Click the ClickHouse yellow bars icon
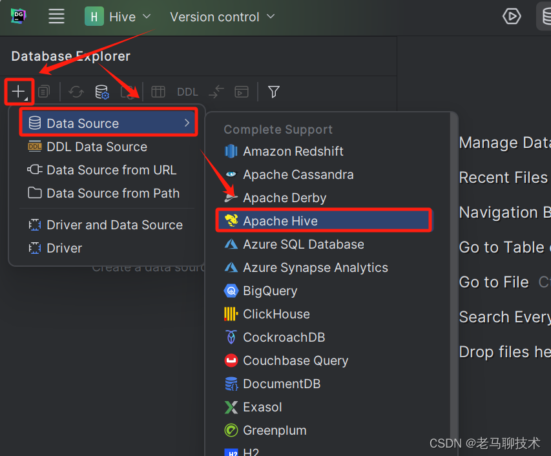Image resolution: width=551 pixels, height=456 pixels. (231, 314)
